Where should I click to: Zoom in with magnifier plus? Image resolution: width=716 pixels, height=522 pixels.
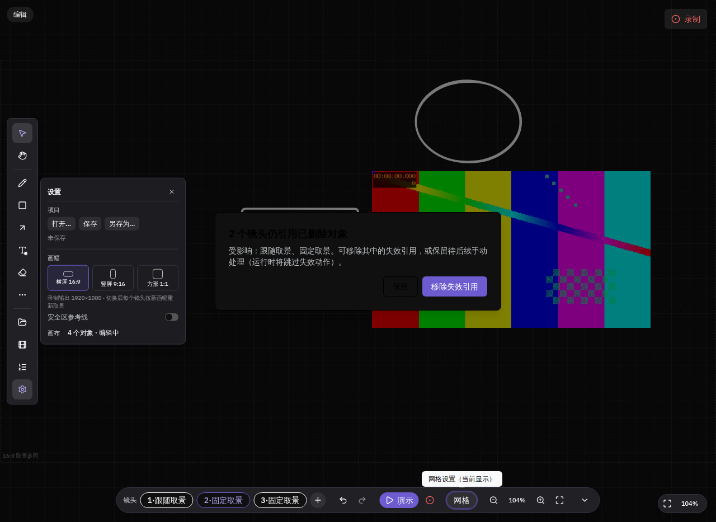(540, 500)
